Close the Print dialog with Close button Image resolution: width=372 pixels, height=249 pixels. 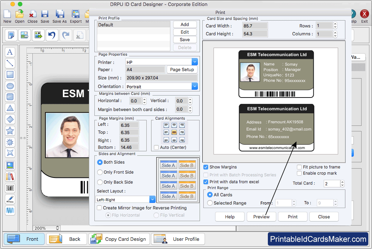324,217
